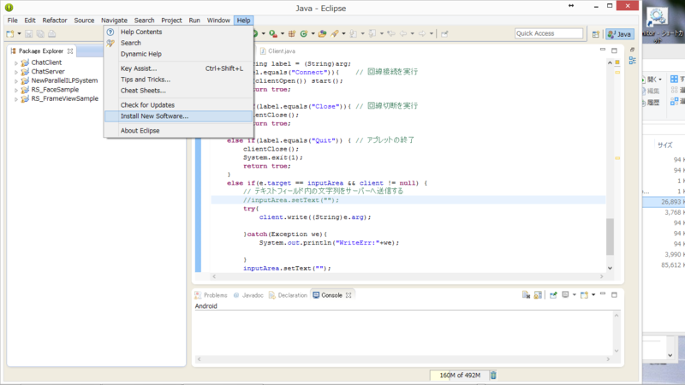Viewport: 685px width, 385px height.
Task: Click the New file toolbar icon
Action: [x=10, y=33]
